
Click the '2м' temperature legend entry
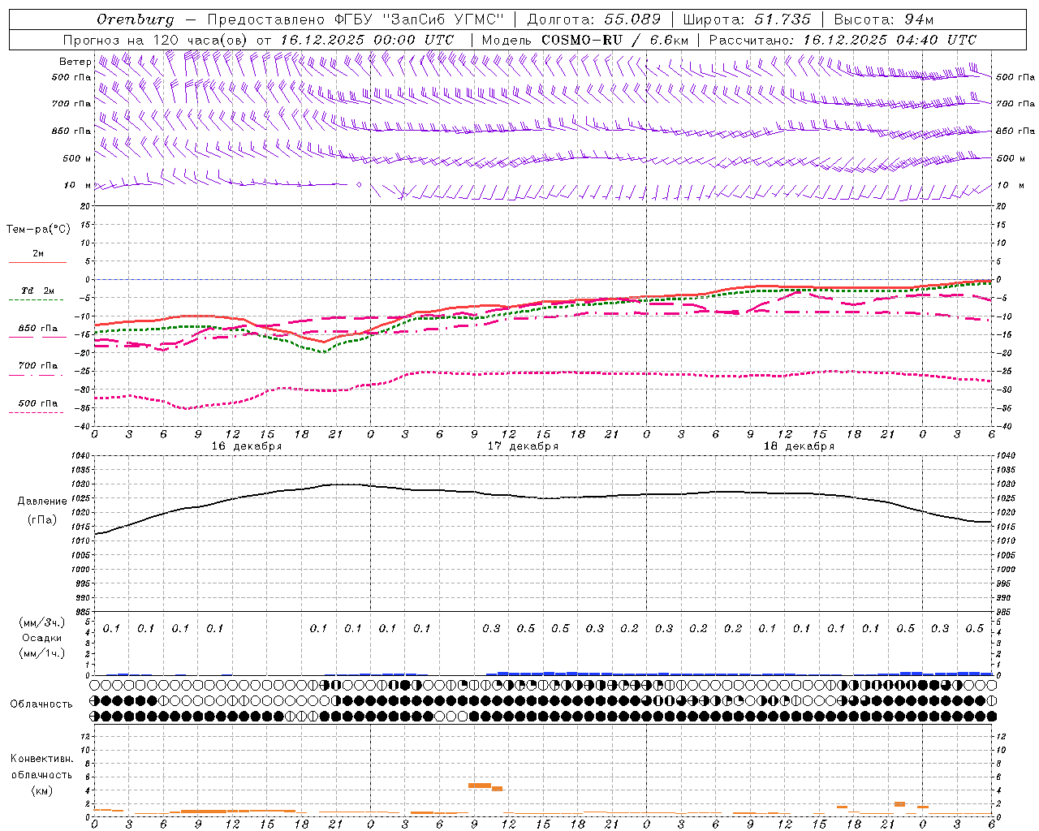pos(38,254)
